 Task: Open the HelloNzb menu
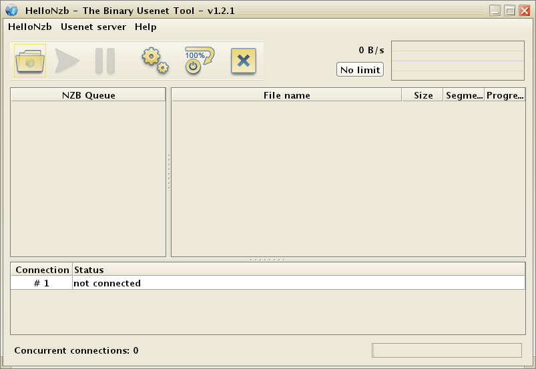coord(30,27)
